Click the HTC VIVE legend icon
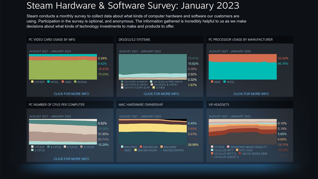 point(238,150)
